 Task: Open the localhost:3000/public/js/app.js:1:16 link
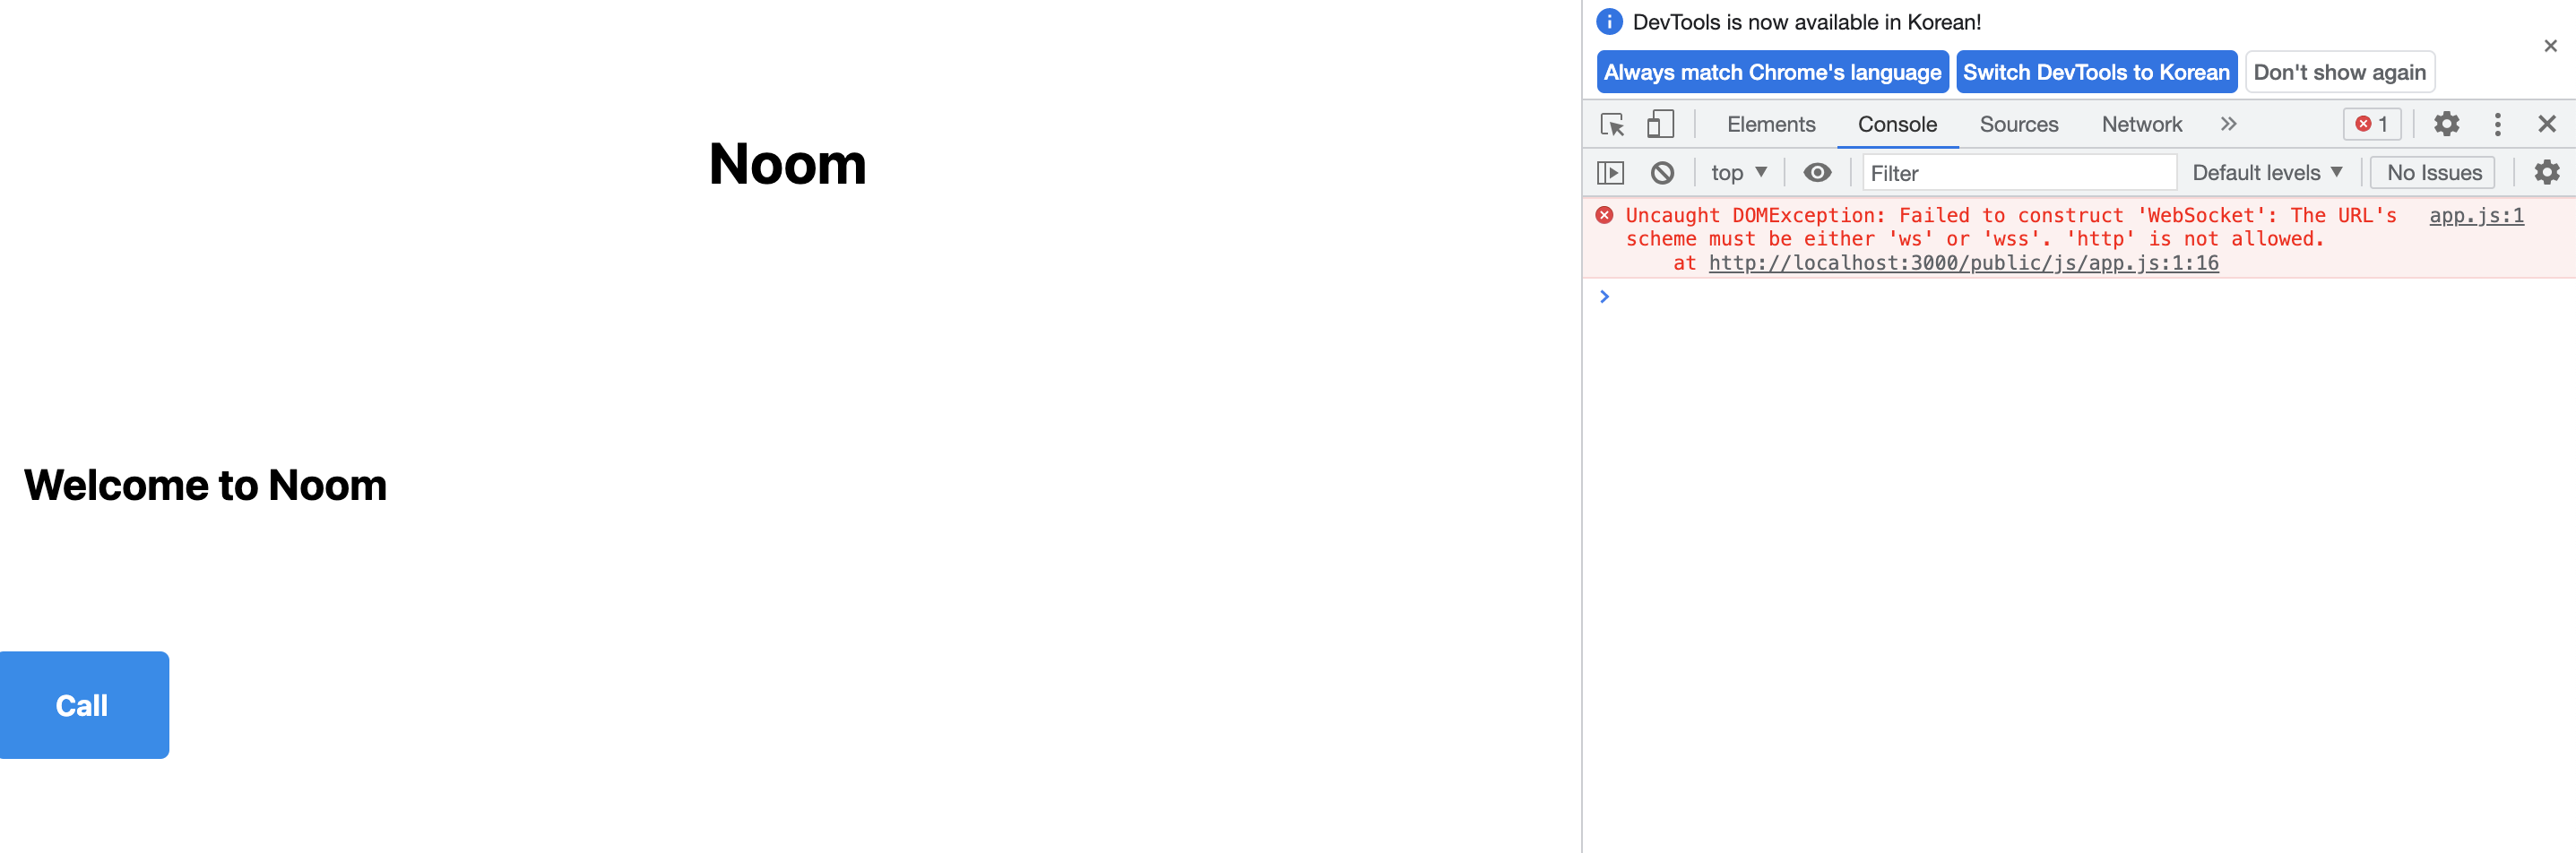(1963, 263)
